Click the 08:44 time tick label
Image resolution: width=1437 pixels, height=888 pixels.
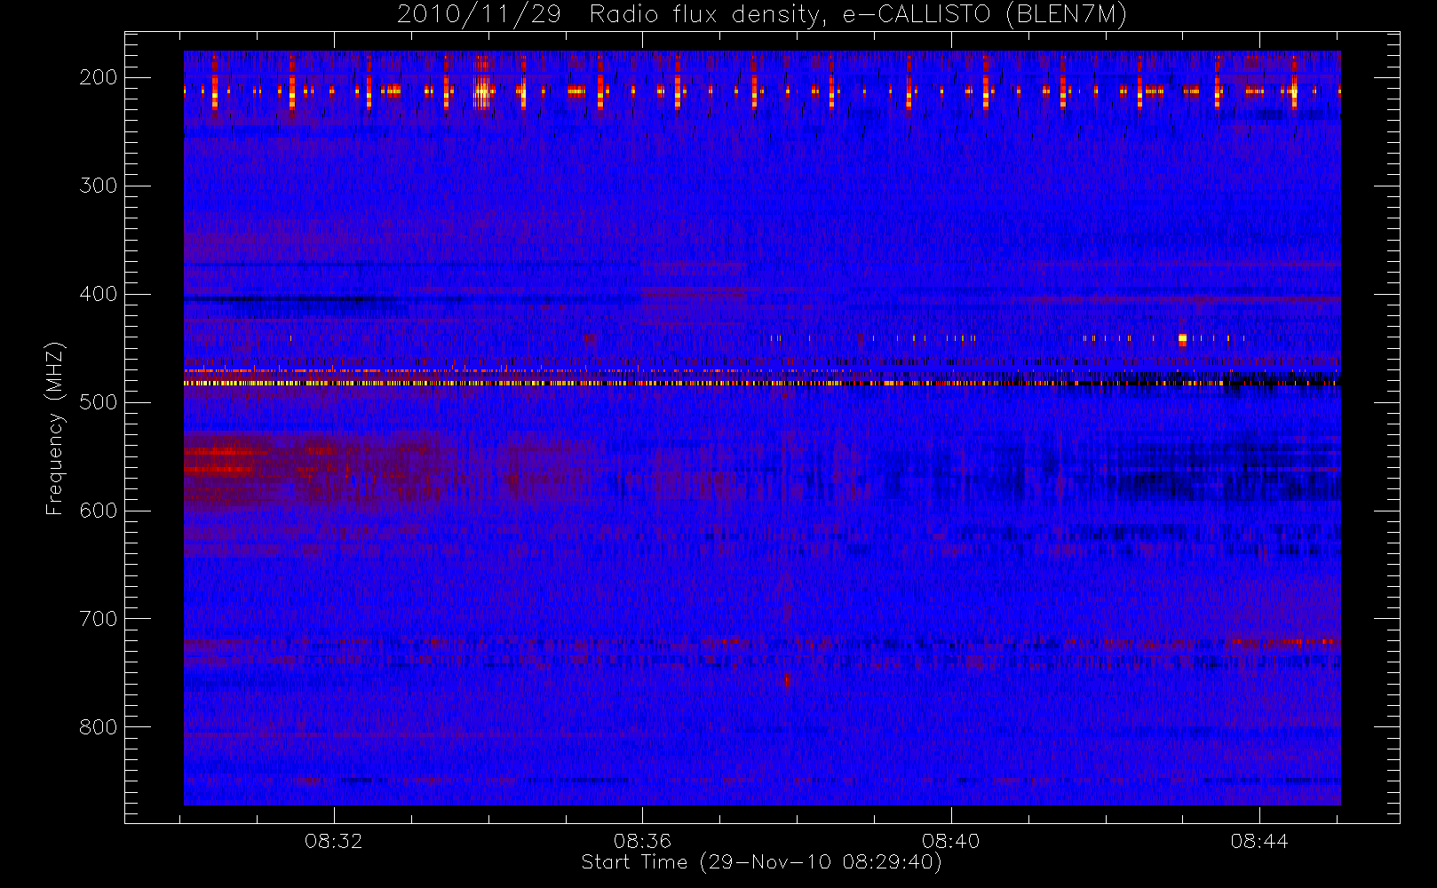(x=1259, y=841)
